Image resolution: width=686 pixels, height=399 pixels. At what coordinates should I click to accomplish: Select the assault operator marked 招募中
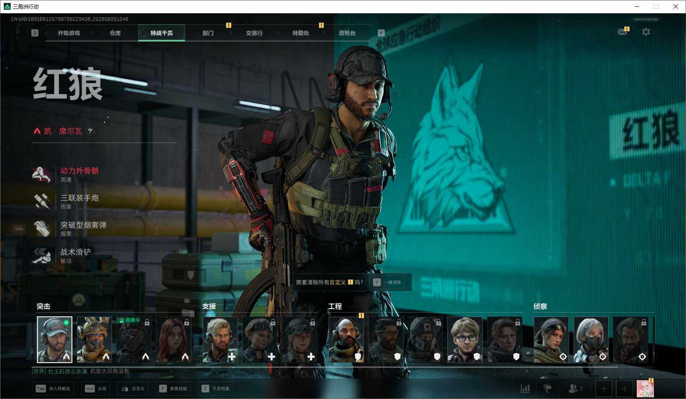[x=134, y=339]
